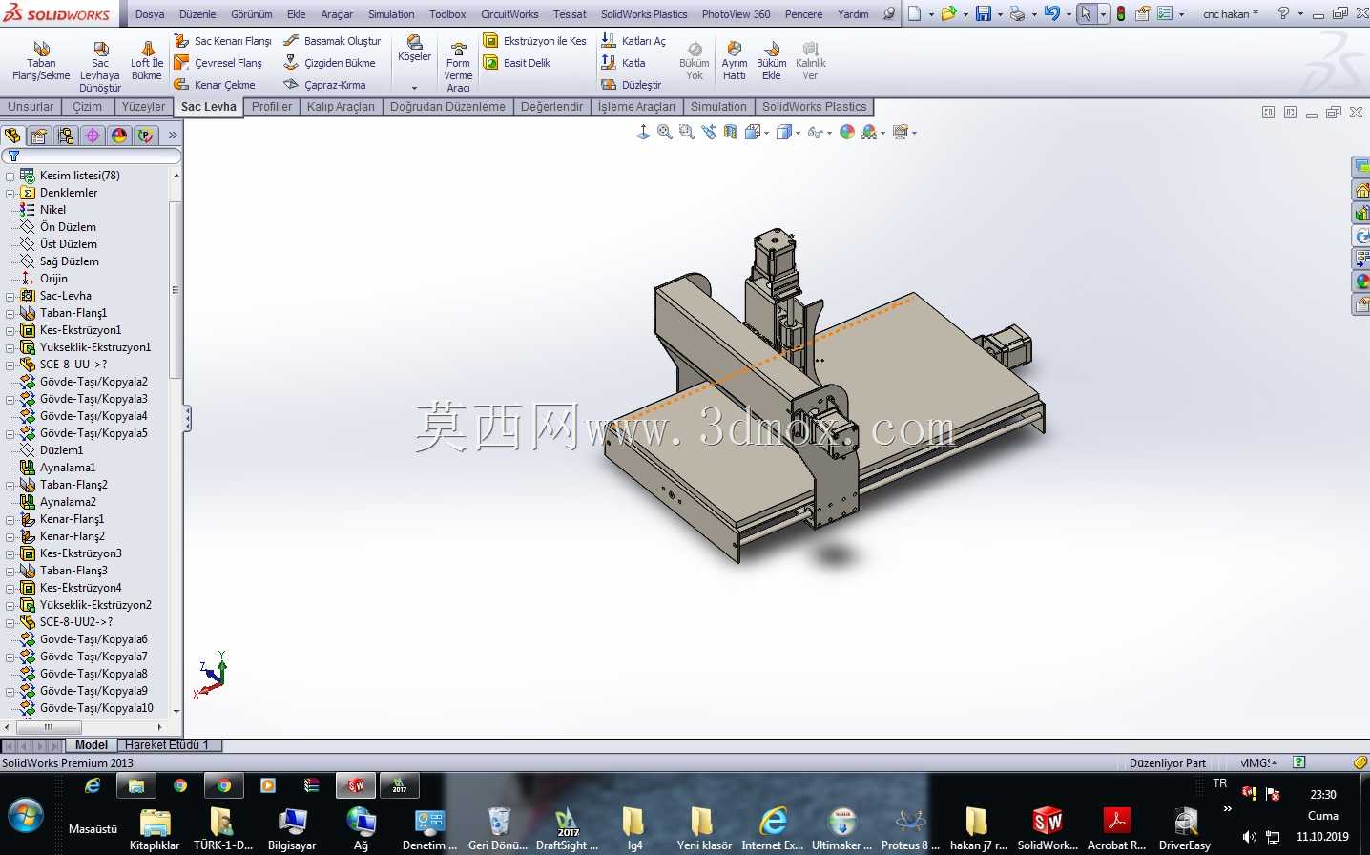Expand the Kes-Ekstrüzyon1 feature node
The height and width of the screenshot is (855, 1370).
click(x=10, y=330)
